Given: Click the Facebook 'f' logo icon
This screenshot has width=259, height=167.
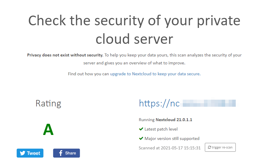Looking at the screenshot, I should pos(60,153).
